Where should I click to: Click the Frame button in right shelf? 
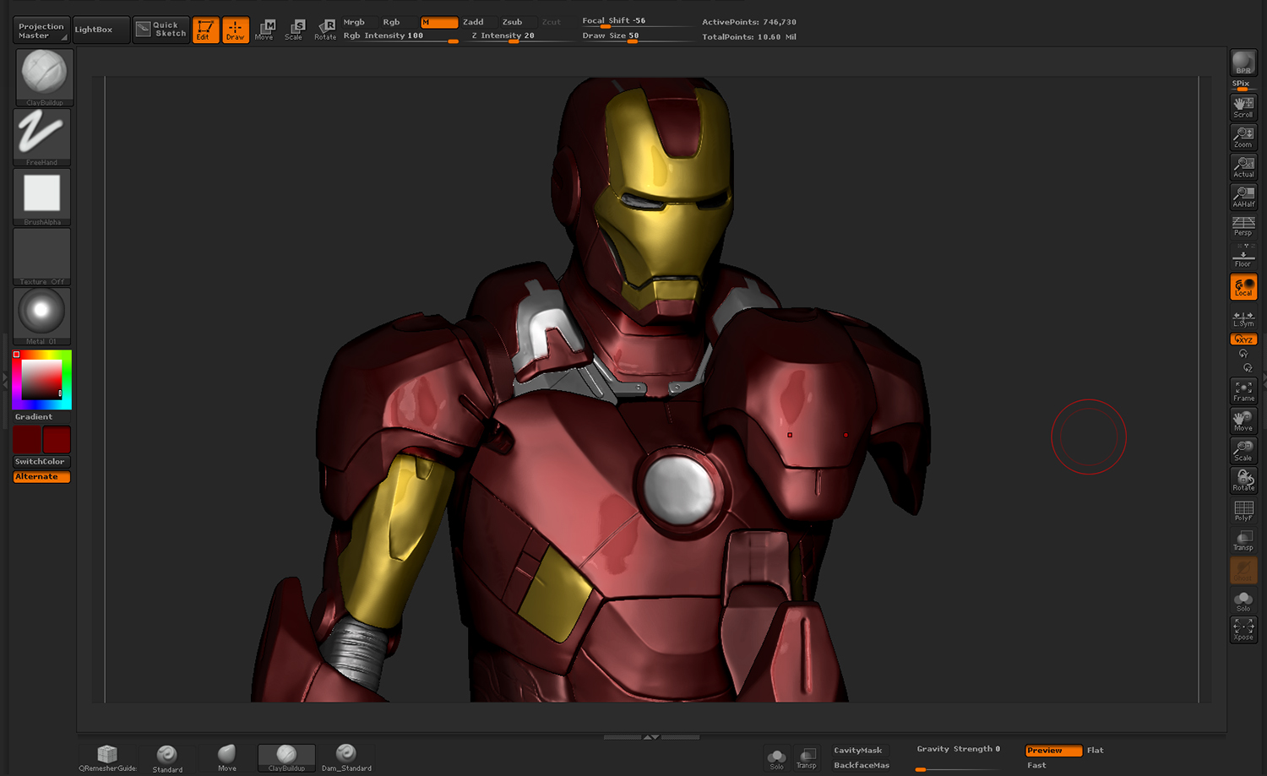1243,391
